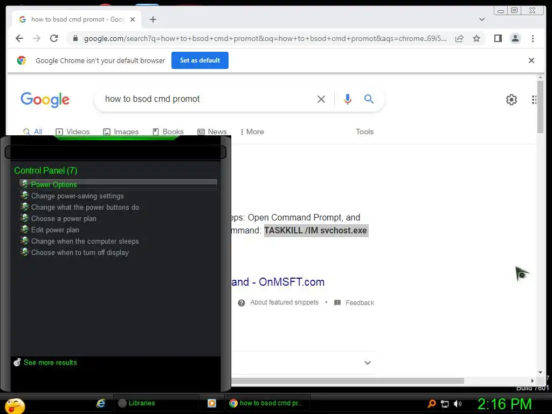
Task: Open the media player taskbar icon
Action: click(x=211, y=403)
